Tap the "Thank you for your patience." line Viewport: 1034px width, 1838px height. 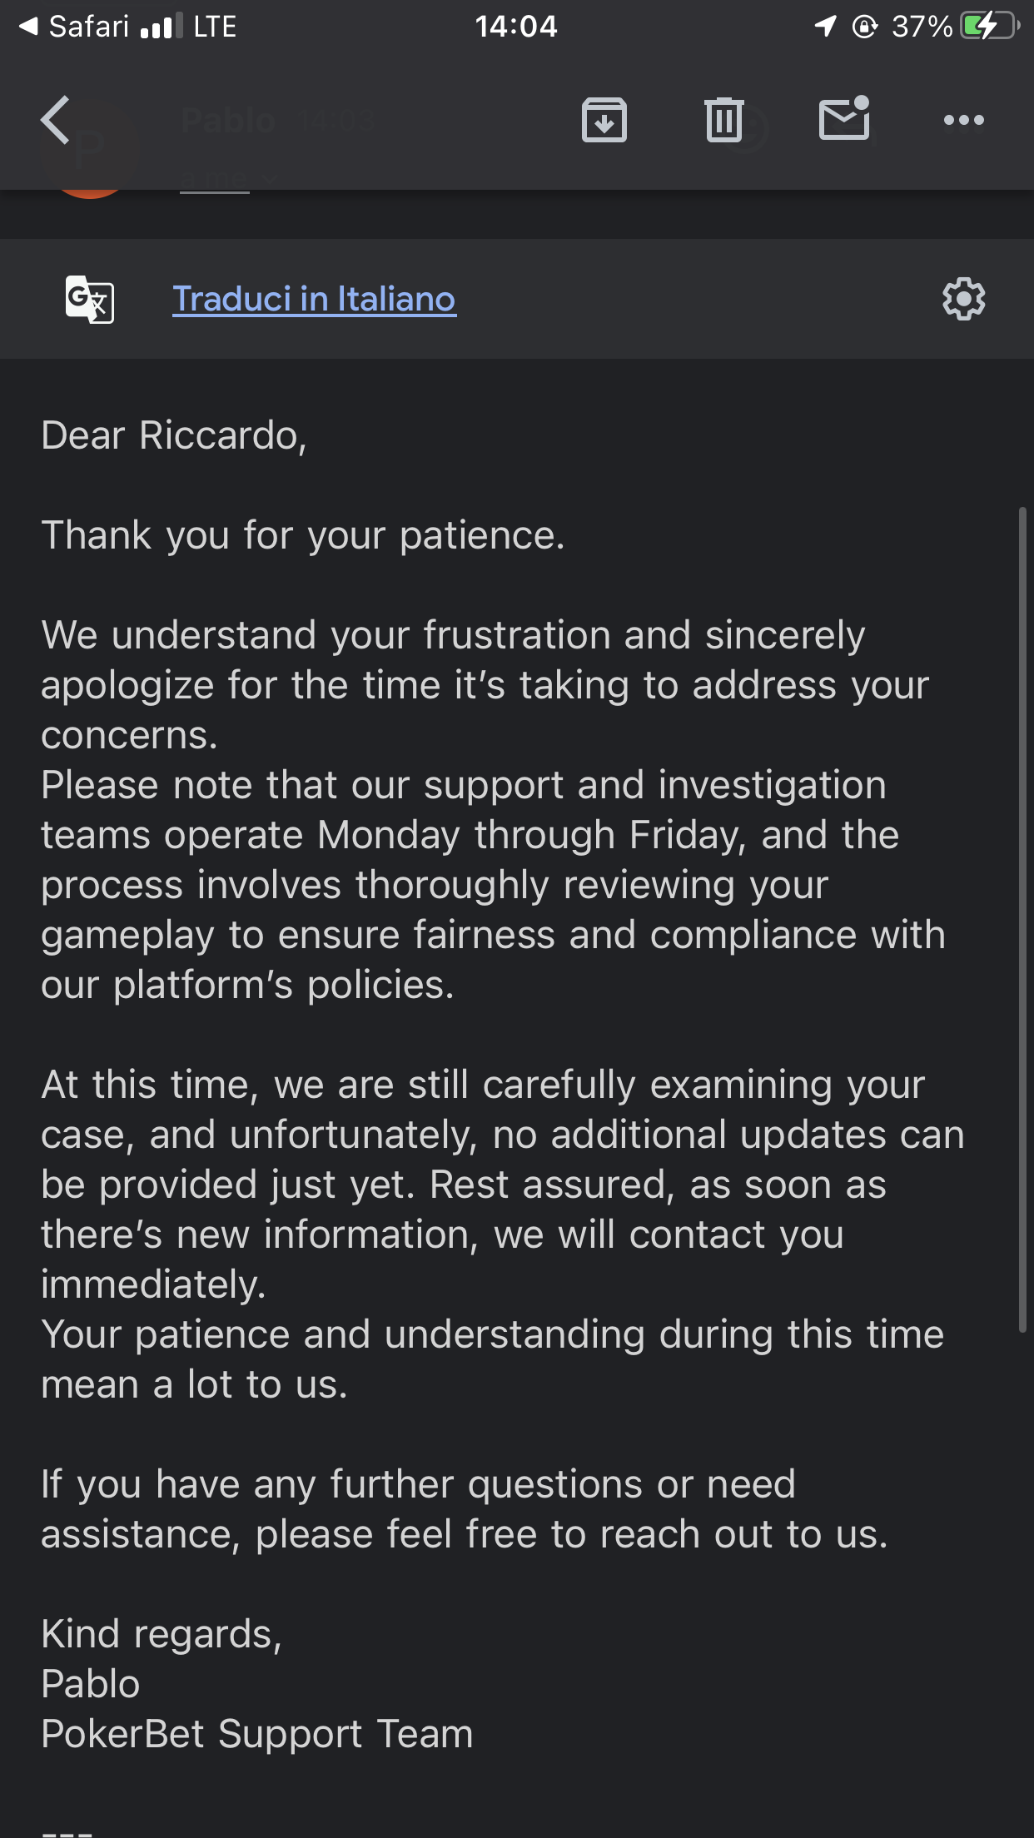(x=303, y=535)
